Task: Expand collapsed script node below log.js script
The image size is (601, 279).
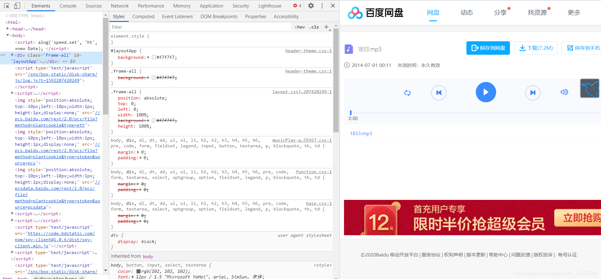Action: tap(13, 93)
